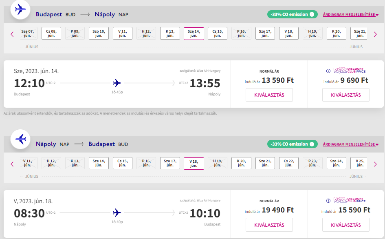Click the CO emission info icon for Budapest–Nápoly
The width and height of the screenshot is (385, 239).
pyautogui.click(x=312, y=14)
